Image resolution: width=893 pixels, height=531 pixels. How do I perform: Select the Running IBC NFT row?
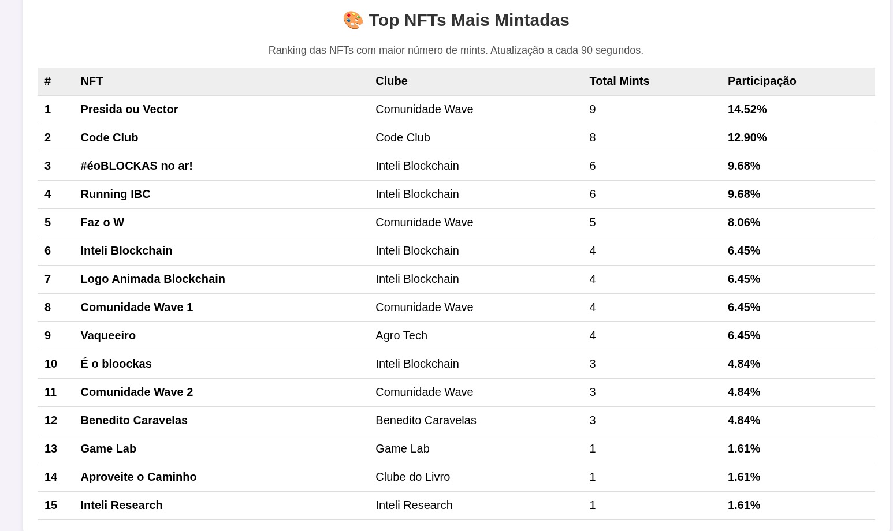pos(115,194)
